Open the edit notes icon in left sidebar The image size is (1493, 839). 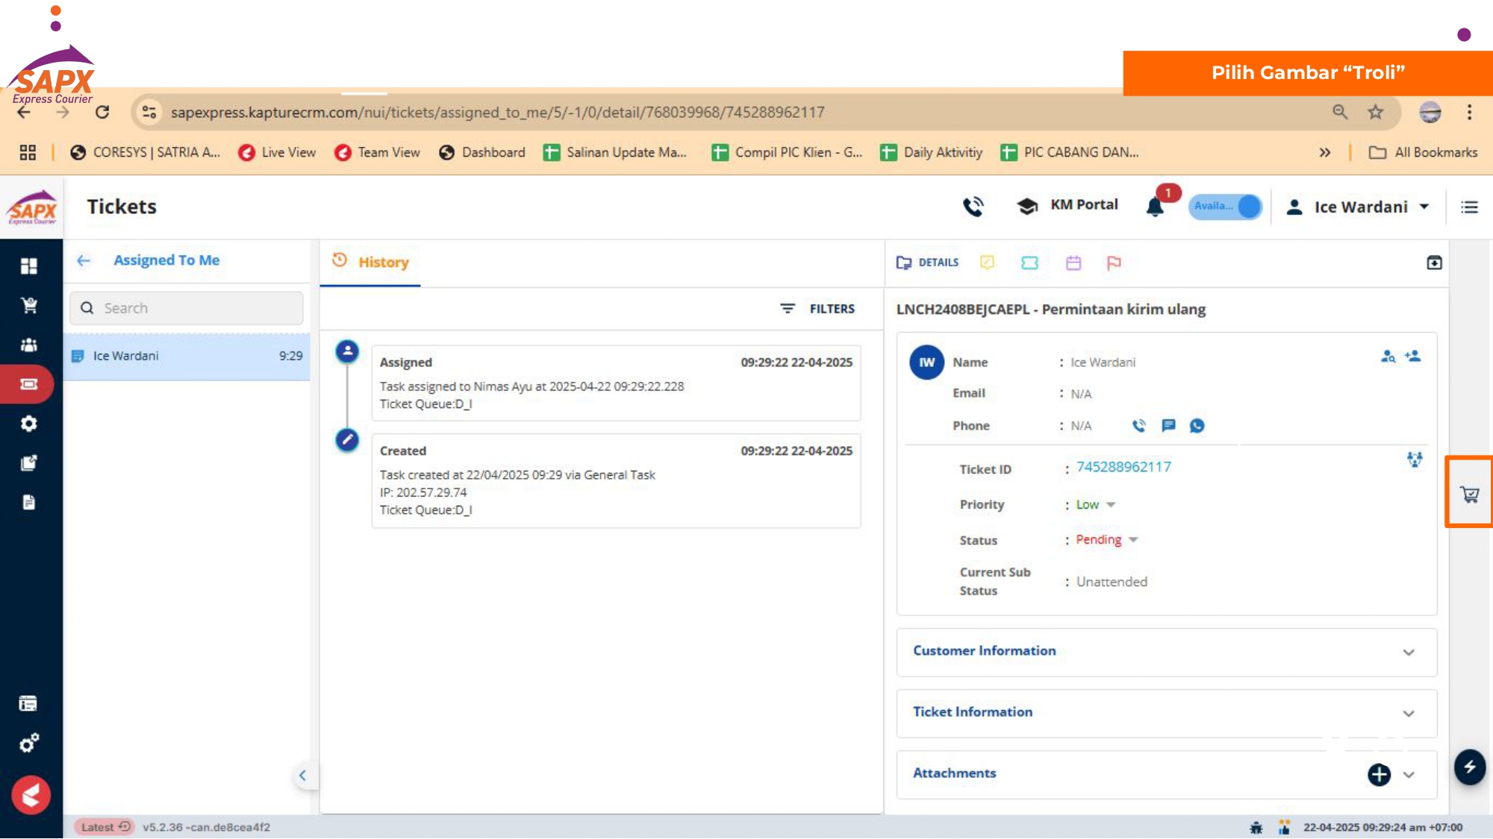[28, 462]
